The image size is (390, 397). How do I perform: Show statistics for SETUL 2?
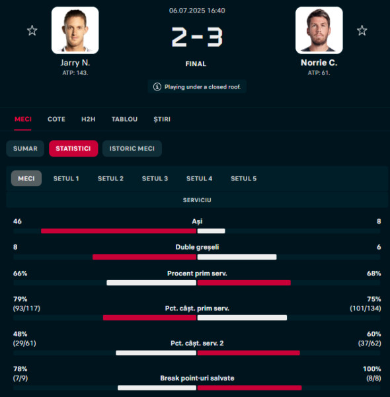coord(110,178)
